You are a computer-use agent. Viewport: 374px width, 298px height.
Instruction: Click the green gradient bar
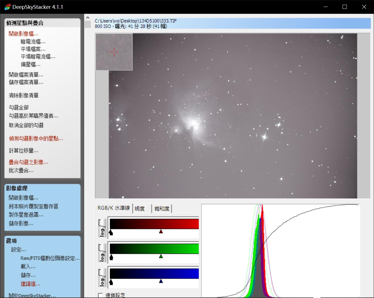[x=154, y=249]
